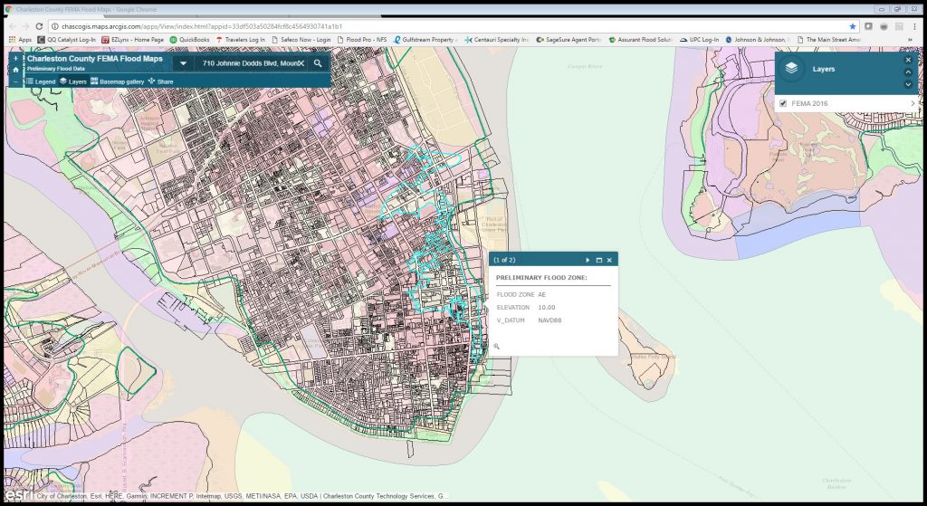Screen dimensions: 927x506
Task: Click down chevron in Layers panel
Action: point(909,84)
